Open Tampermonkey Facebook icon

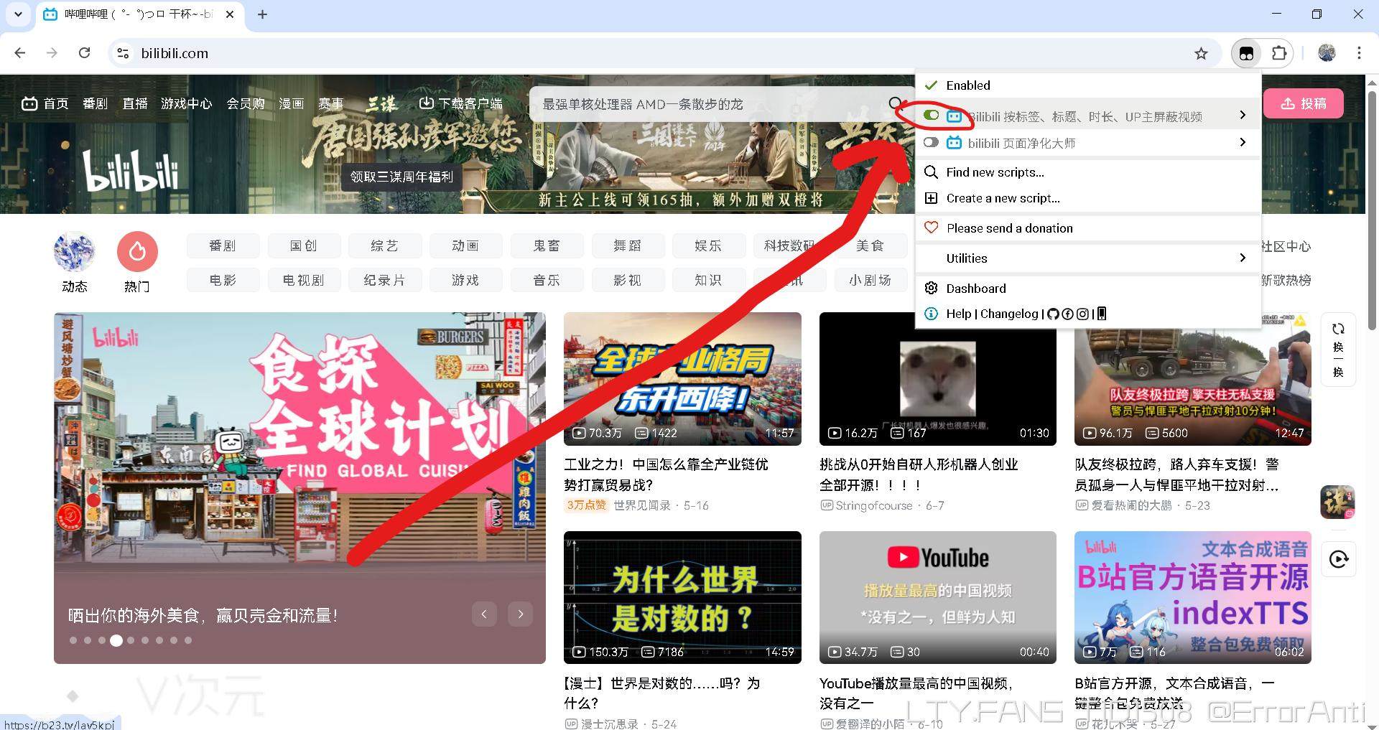pos(1068,314)
